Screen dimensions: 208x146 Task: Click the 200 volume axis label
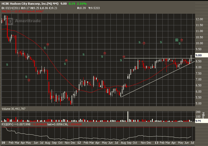click(198, 112)
